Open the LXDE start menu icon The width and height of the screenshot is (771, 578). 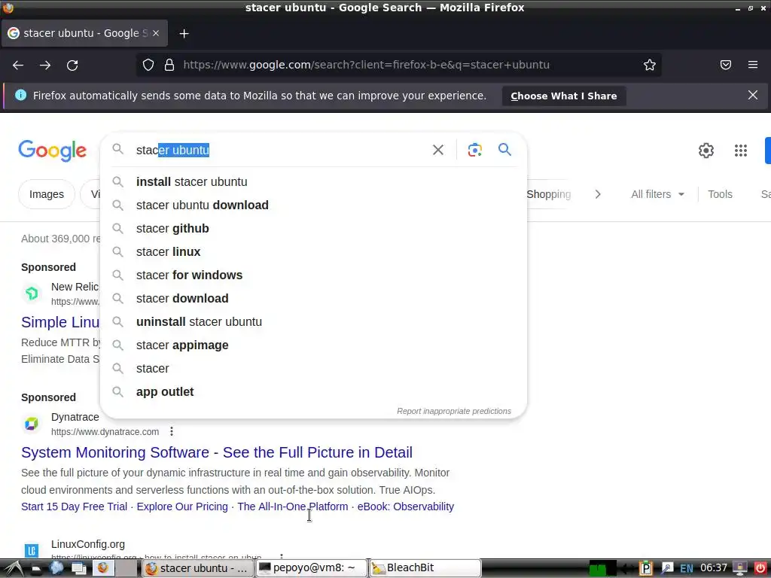point(12,568)
